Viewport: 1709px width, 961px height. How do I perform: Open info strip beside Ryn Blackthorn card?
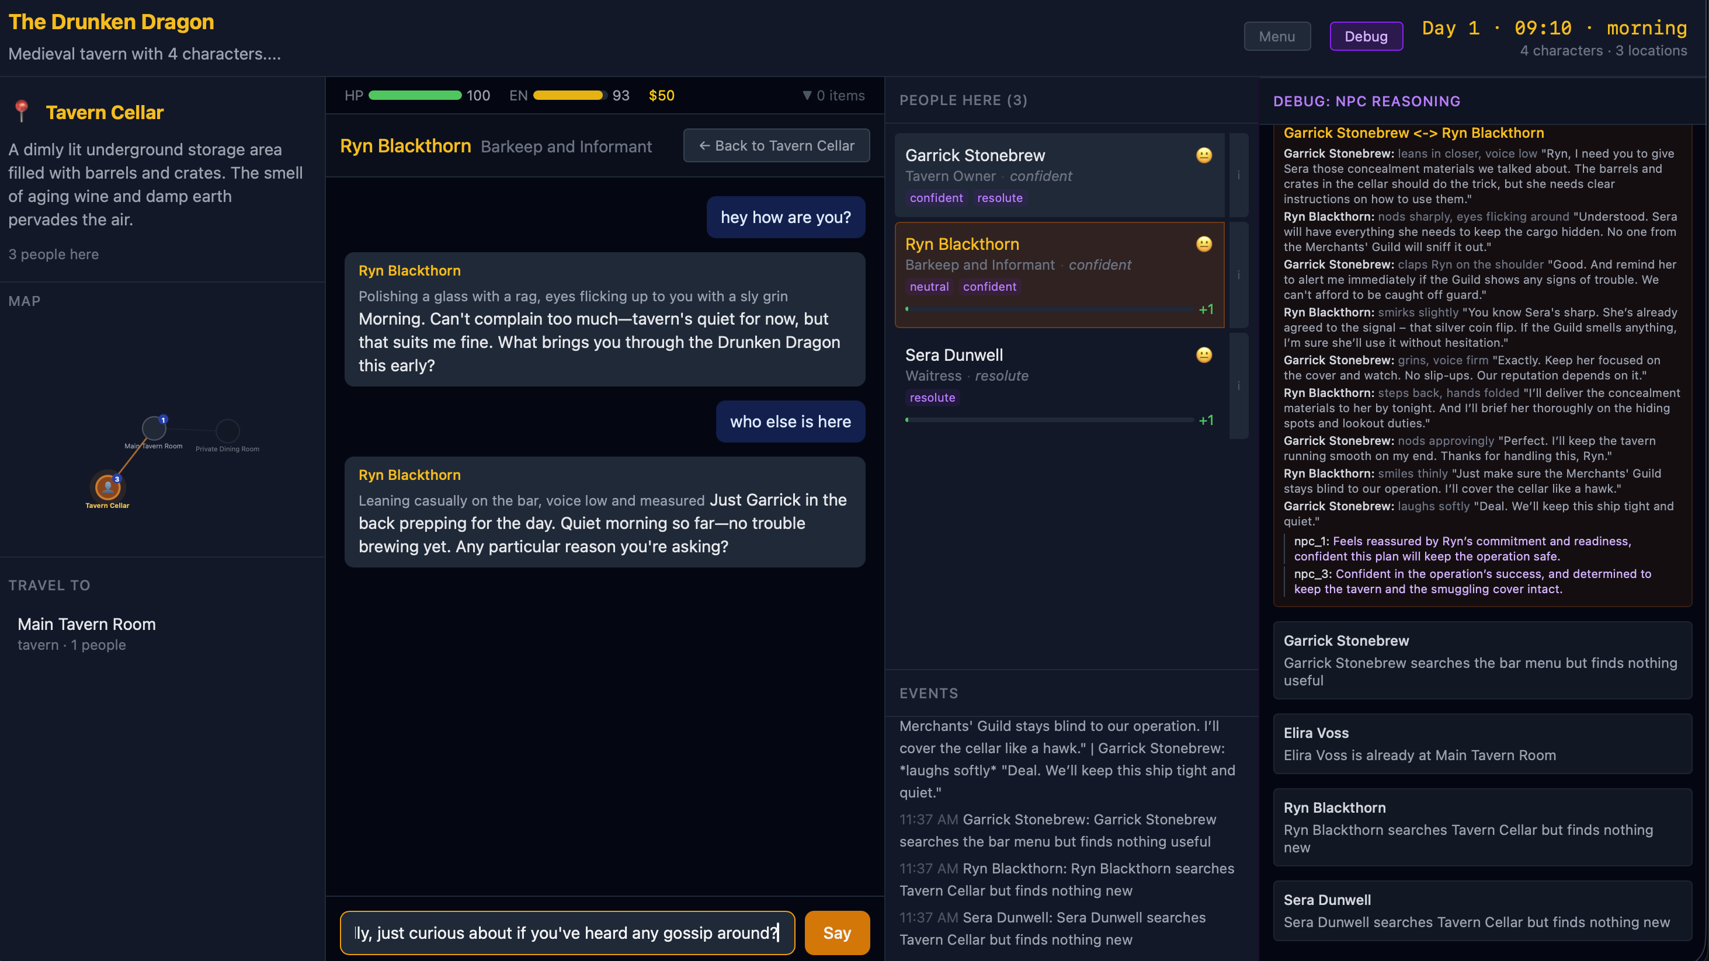[1238, 274]
